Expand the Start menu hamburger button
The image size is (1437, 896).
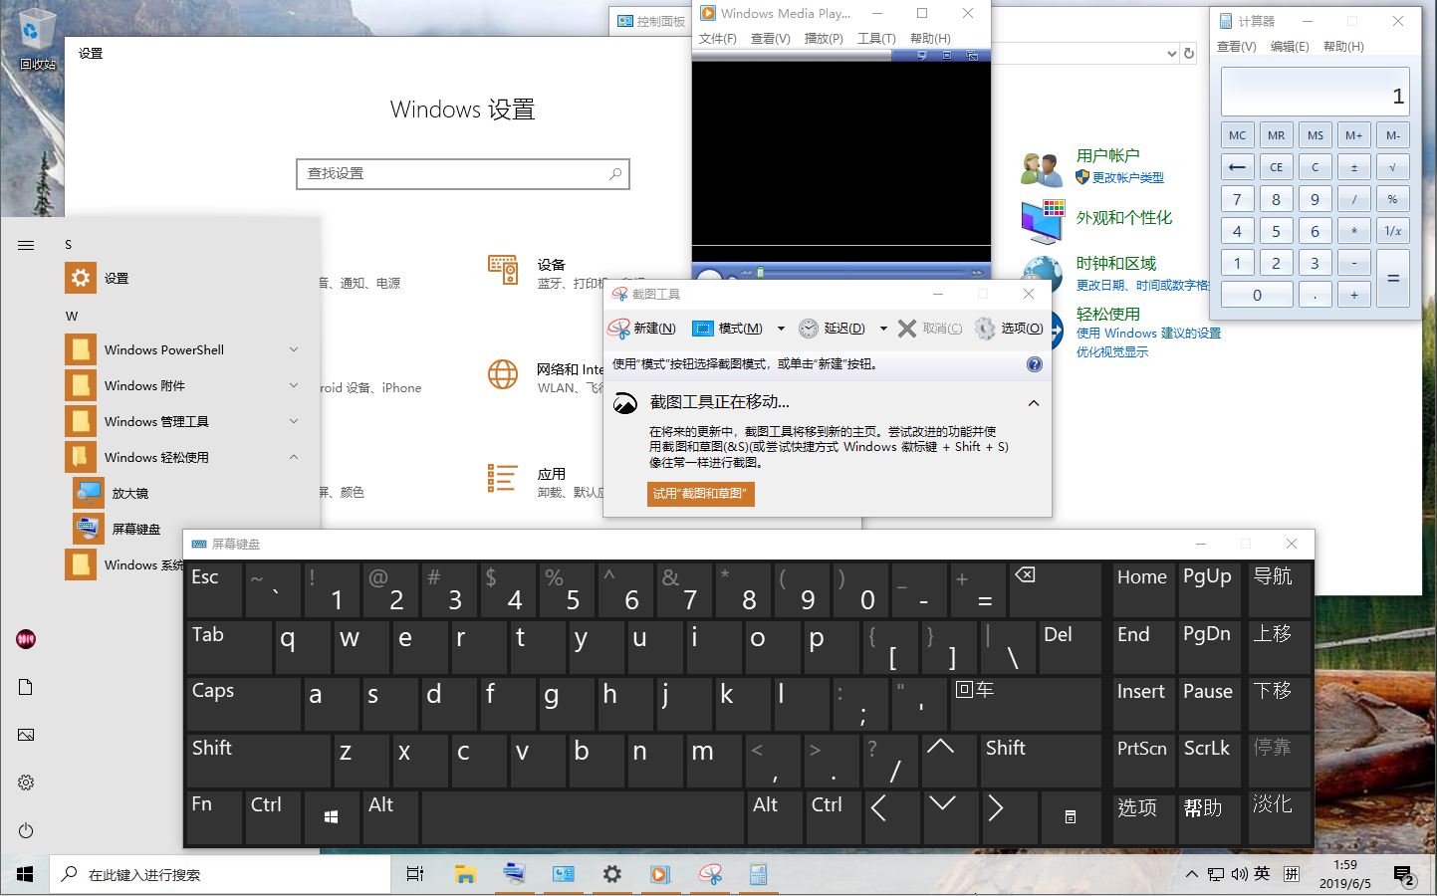[x=26, y=245]
